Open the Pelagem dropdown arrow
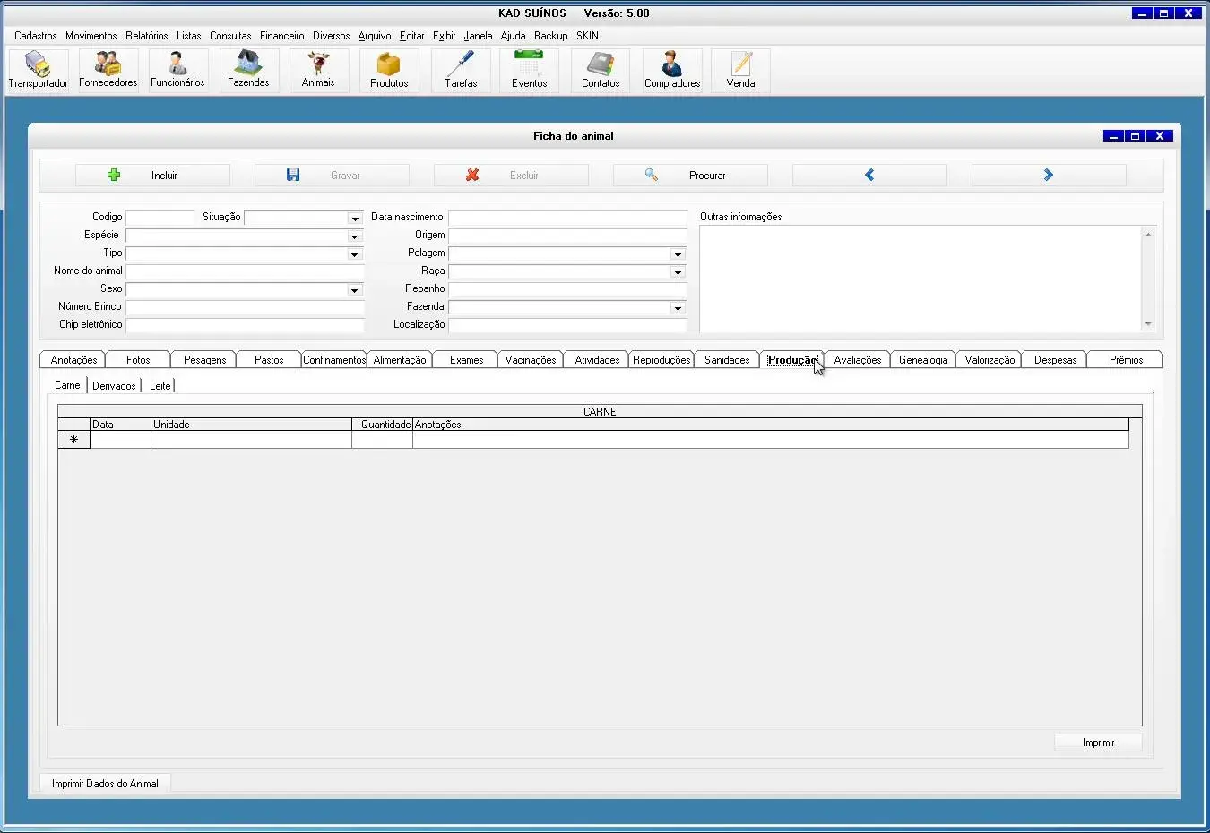The width and height of the screenshot is (1210, 833). point(678,254)
